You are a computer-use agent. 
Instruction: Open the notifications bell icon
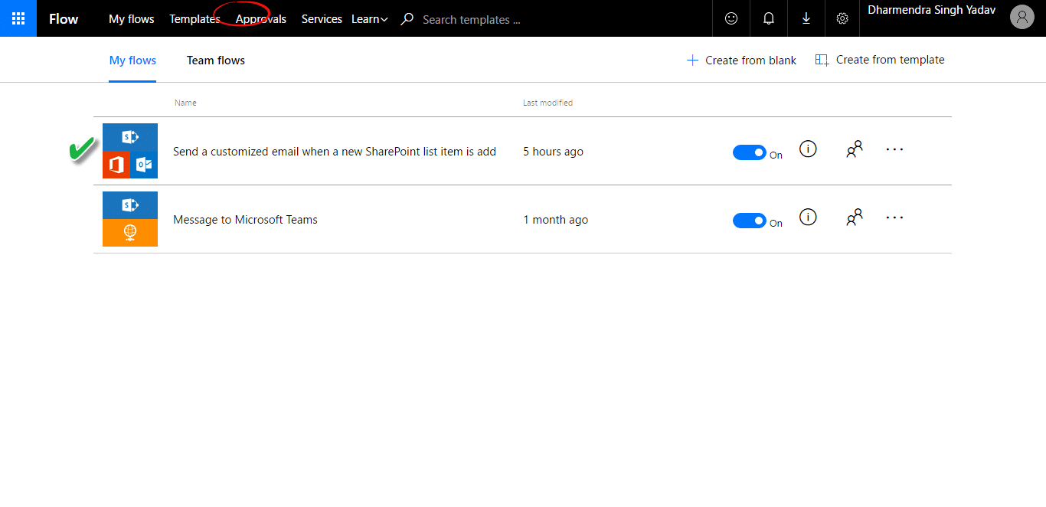click(x=769, y=18)
